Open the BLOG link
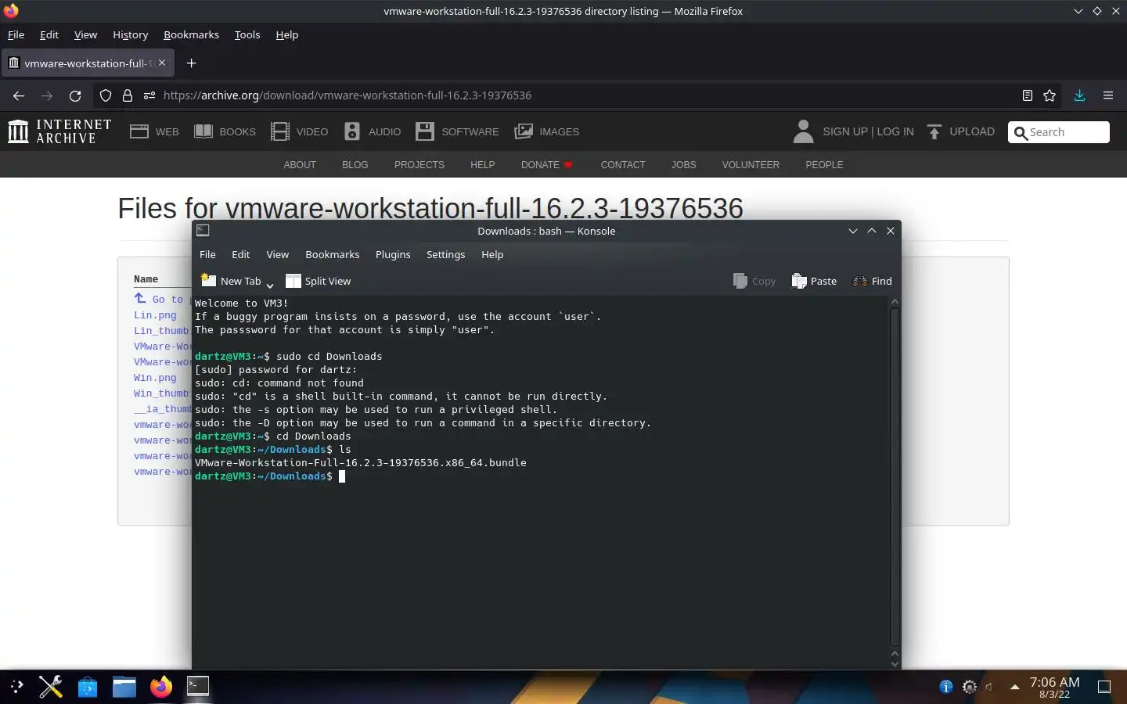 [x=355, y=165]
